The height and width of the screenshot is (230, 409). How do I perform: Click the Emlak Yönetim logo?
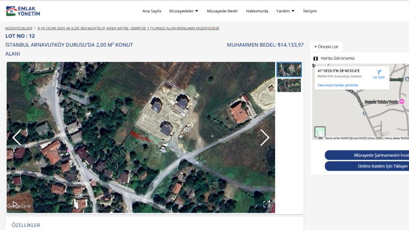click(x=23, y=11)
